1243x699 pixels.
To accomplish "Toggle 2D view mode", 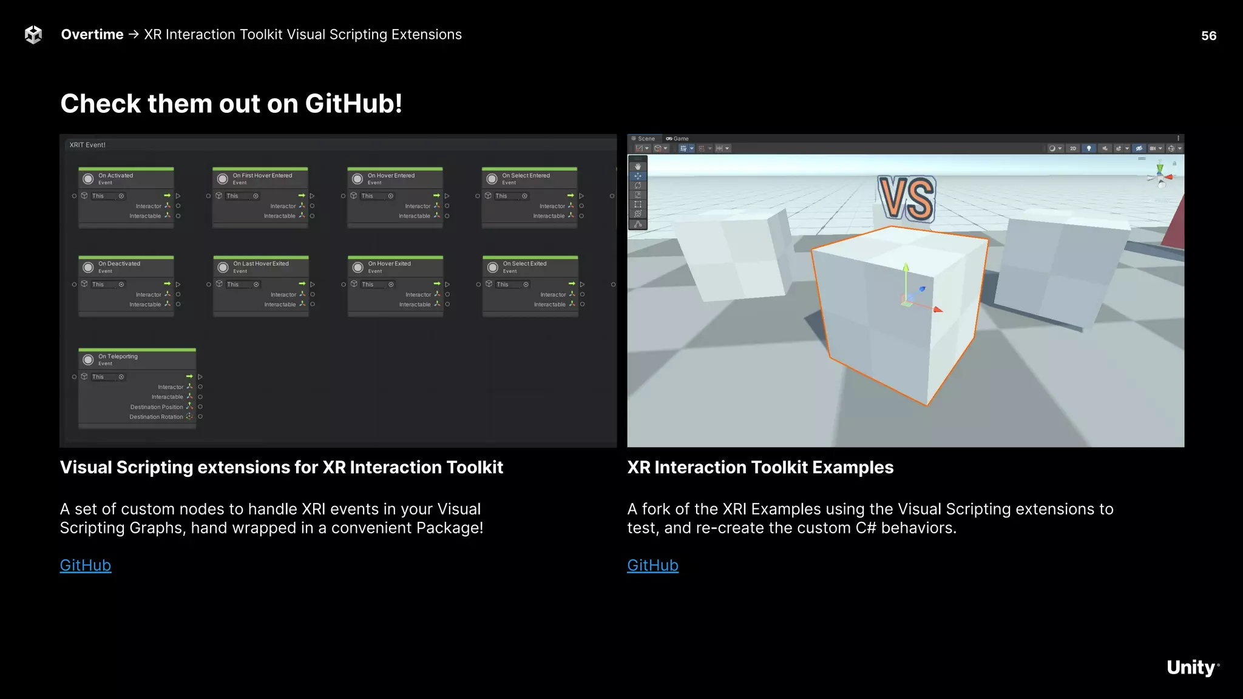I will click(x=1073, y=148).
